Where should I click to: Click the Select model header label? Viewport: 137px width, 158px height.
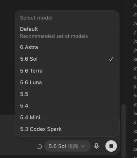pyautogui.click(x=36, y=18)
